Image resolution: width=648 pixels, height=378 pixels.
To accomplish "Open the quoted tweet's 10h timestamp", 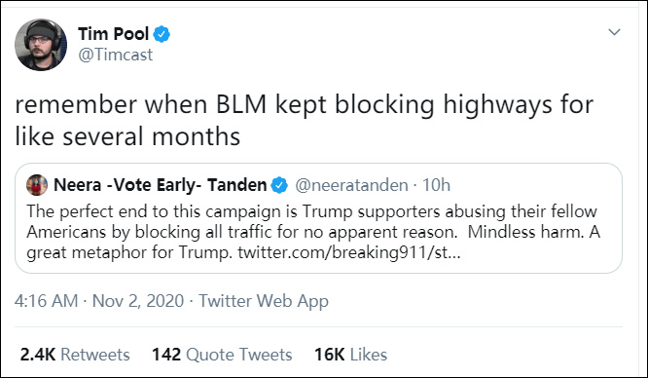I will click(x=436, y=185).
